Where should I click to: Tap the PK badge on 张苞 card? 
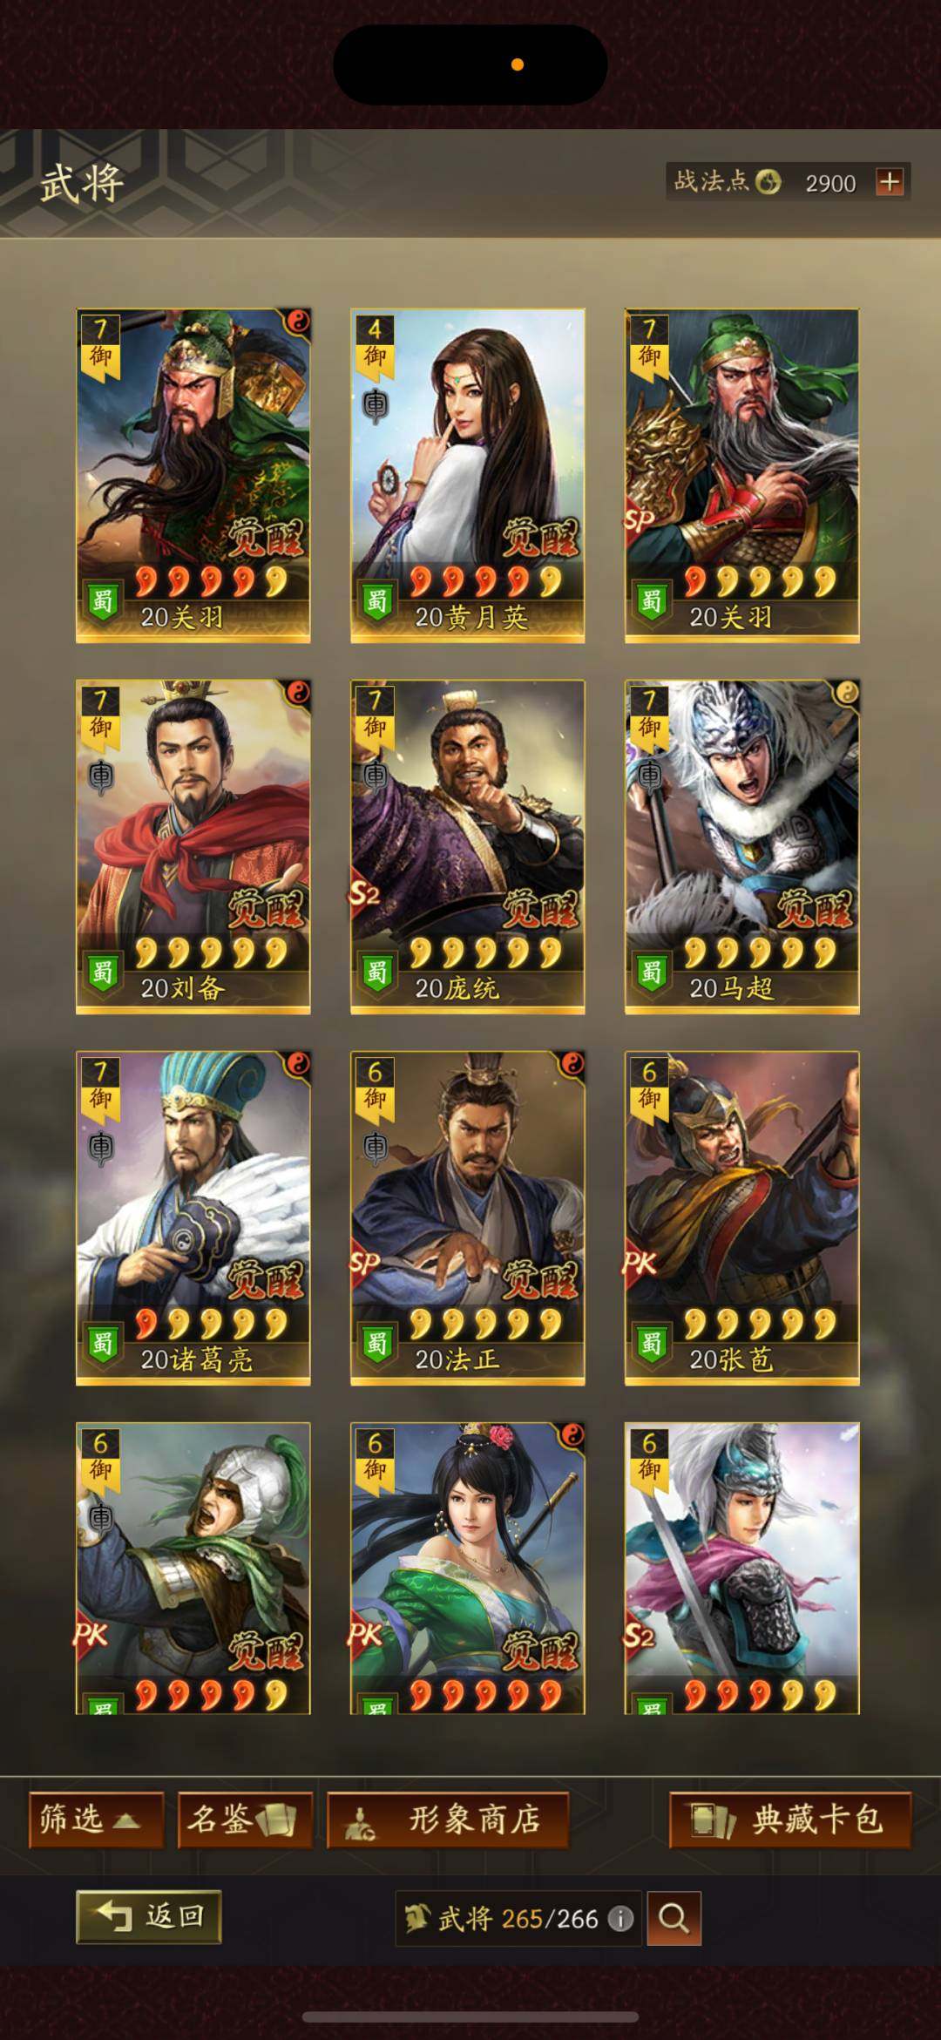tap(640, 1263)
